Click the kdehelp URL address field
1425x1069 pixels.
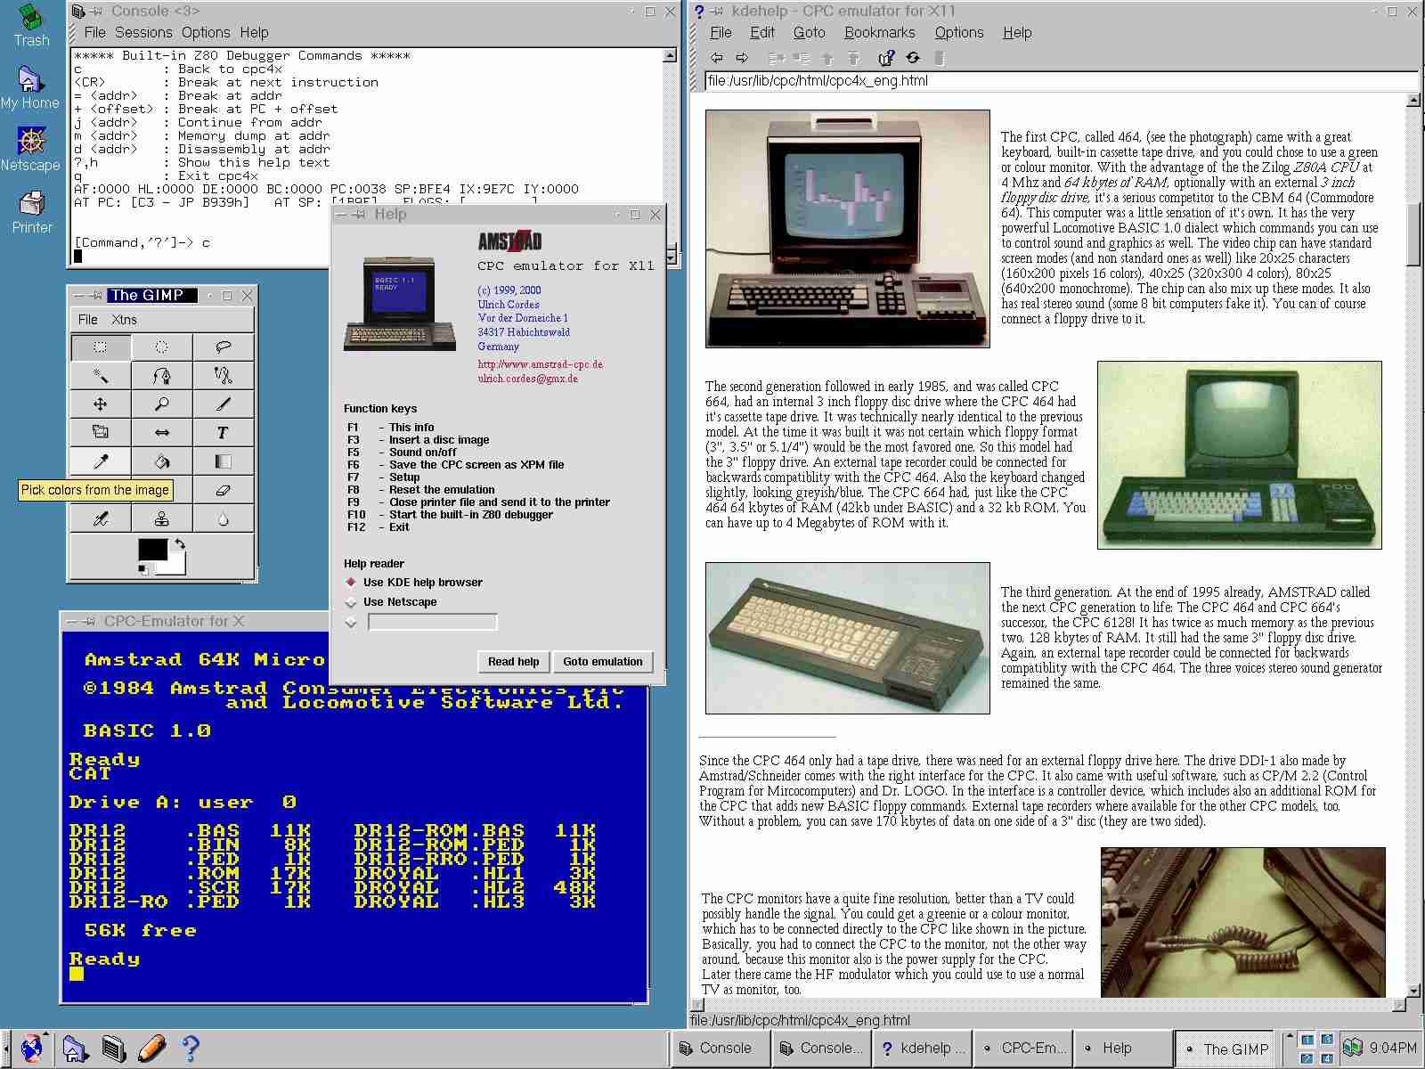click(1061, 80)
